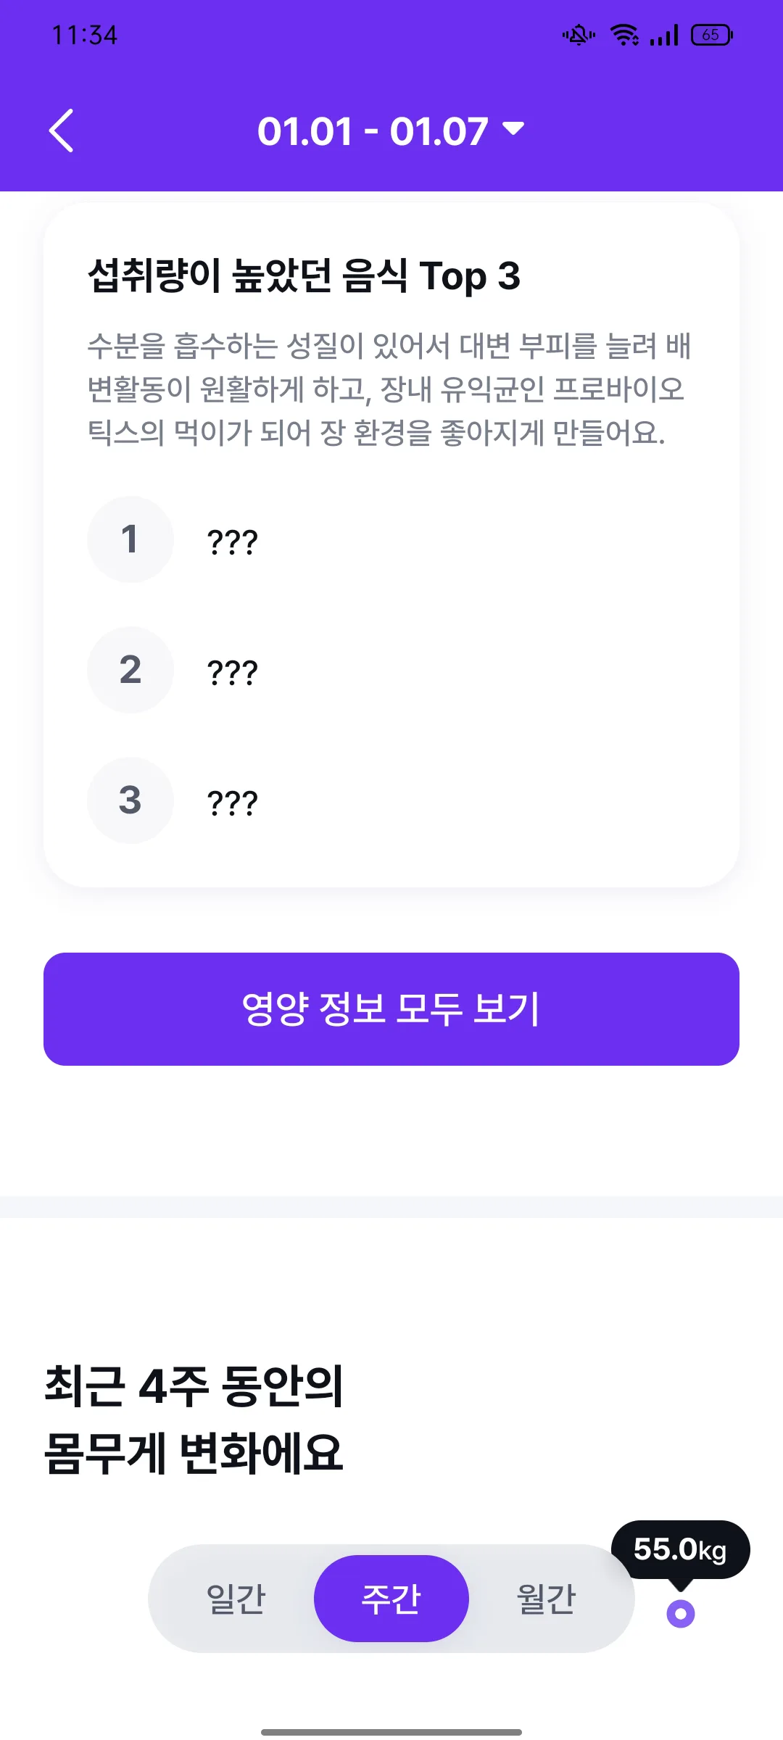Click the rank 1 circle badge
Image resolution: width=783 pixels, height=1740 pixels.
tap(130, 539)
